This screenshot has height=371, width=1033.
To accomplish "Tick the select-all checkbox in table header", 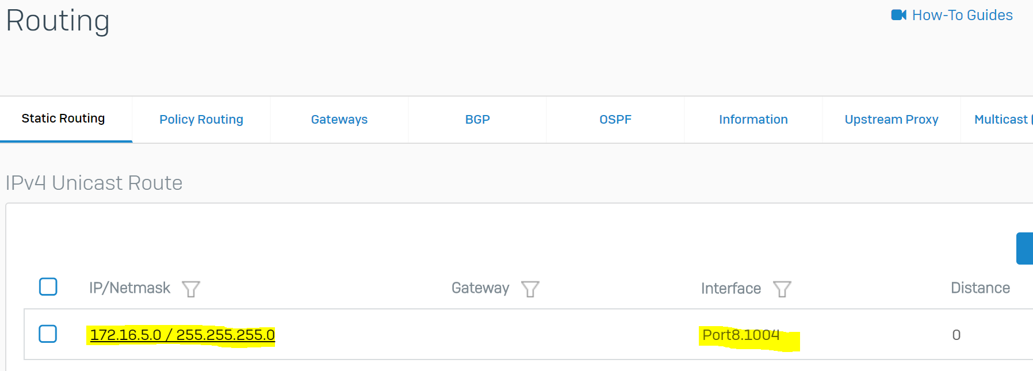I will tap(48, 286).
